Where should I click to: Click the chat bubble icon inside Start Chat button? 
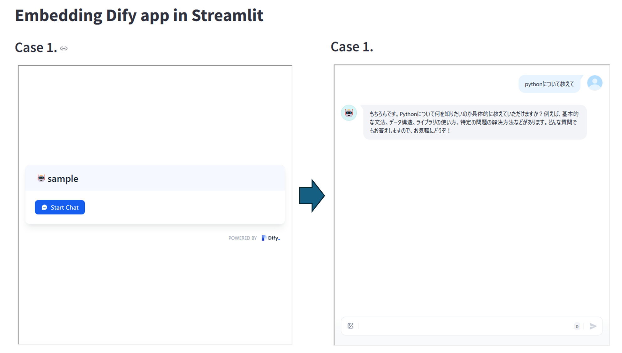point(45,207)
